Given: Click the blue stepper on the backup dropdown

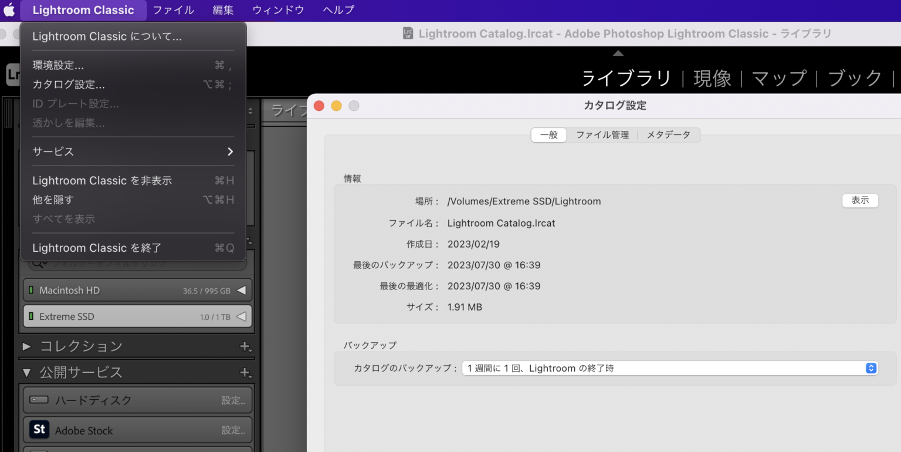Looking at the screenshot, I should pos(872,368).
